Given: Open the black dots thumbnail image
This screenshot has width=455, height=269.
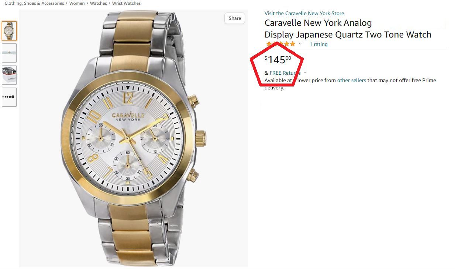Looking at the screenshot, I should pyautogui.click(x=9, y=97).
